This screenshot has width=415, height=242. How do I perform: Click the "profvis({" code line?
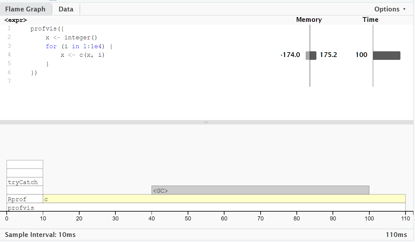click(47, 29)
